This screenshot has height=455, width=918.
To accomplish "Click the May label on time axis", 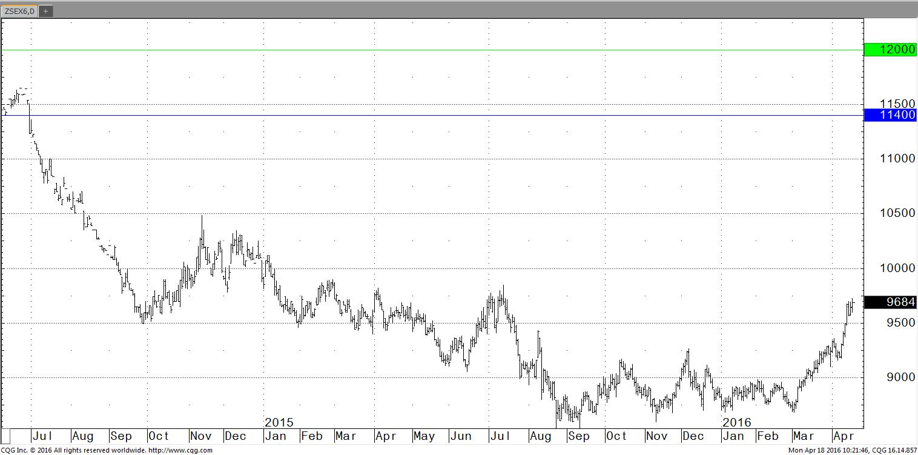I will click(424, 436).
